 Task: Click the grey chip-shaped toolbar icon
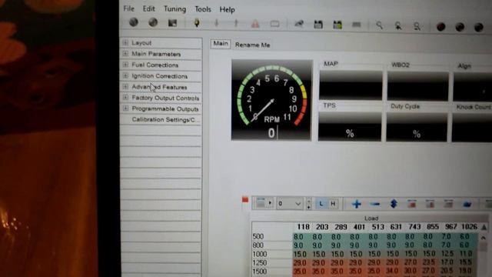(356, 25)
